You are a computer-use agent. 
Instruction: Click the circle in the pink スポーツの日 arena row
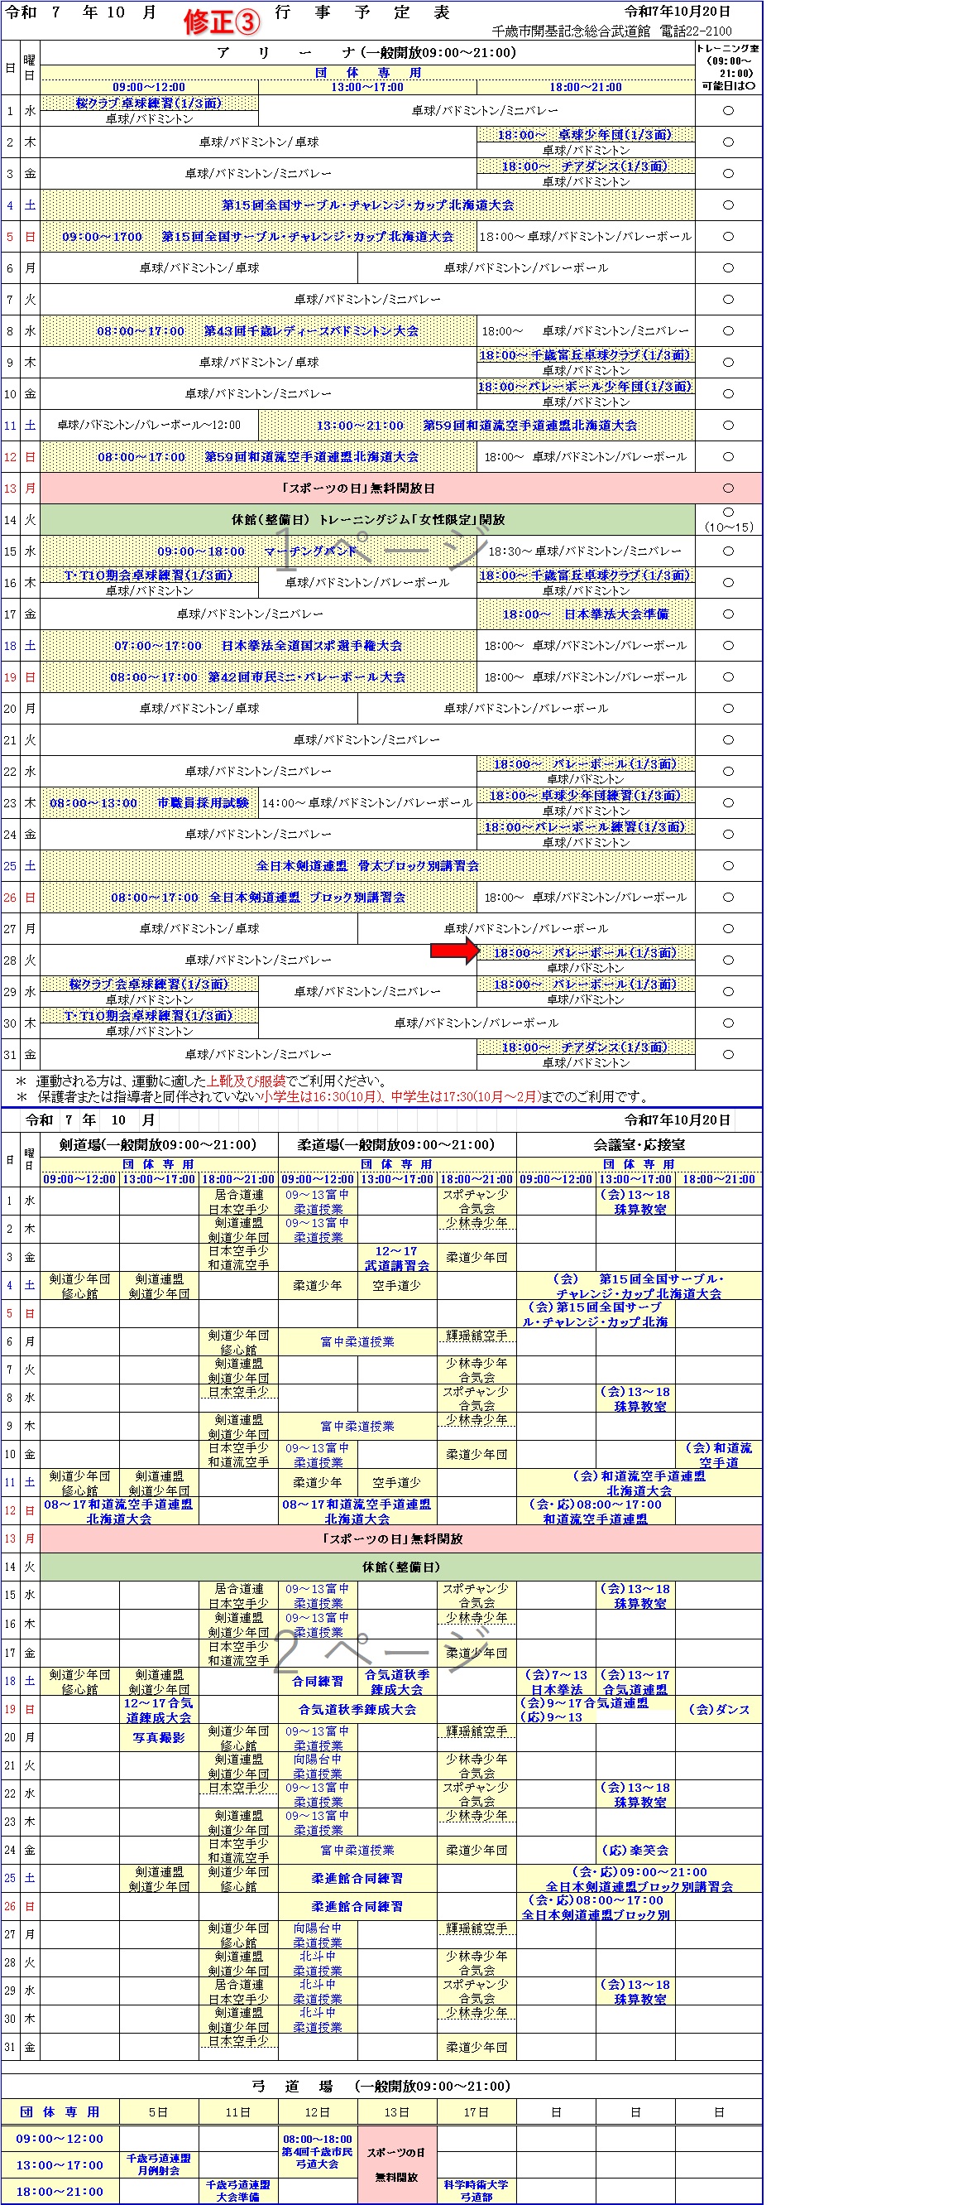coord(728,488)
